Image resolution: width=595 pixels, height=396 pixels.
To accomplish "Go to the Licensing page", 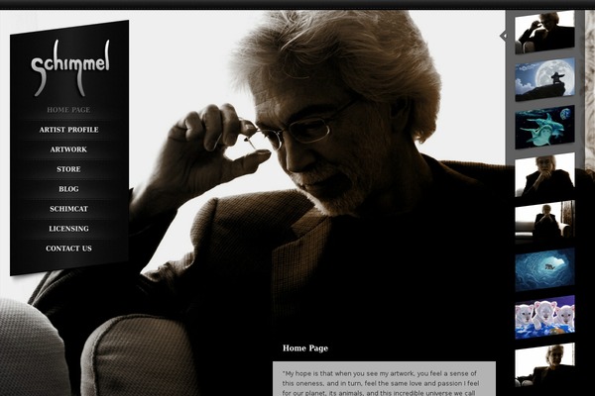I will click(x=68, y=229).
